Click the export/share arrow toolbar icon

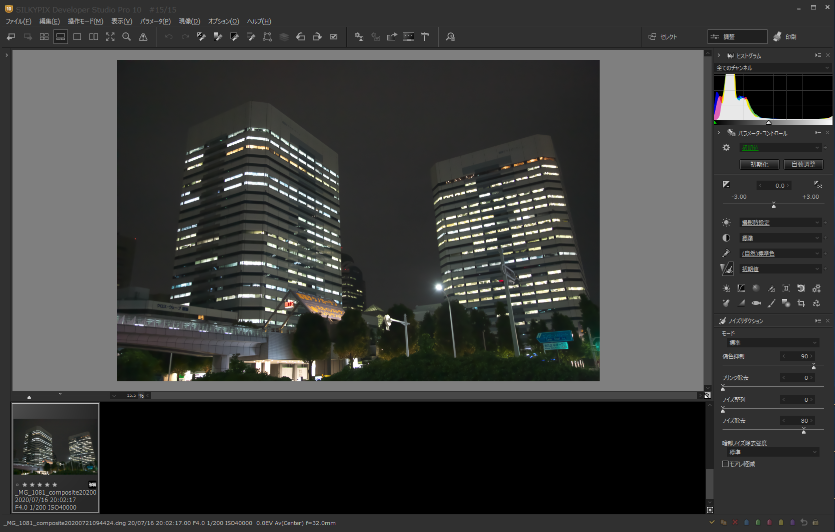click(x=392, y=37)
